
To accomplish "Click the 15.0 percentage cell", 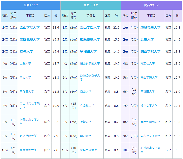I will click(x=116, y=40).
